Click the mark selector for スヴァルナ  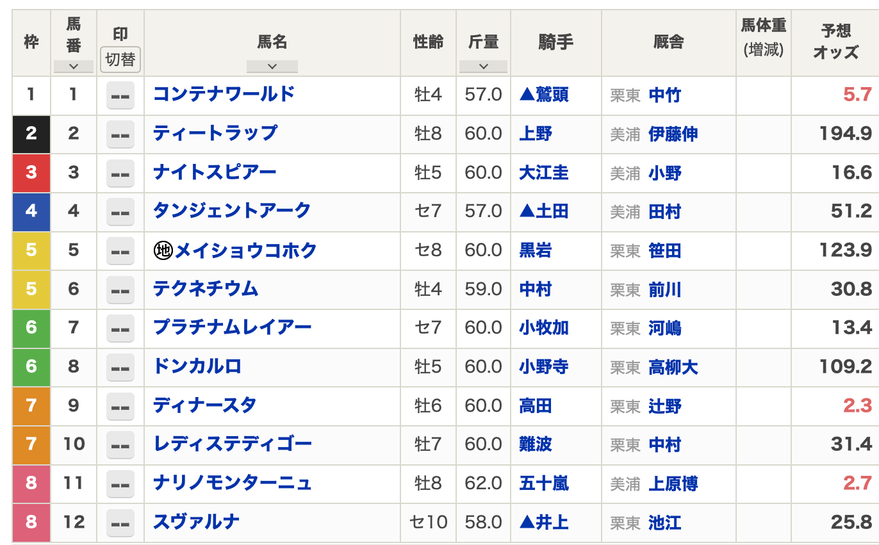point(120,523)
